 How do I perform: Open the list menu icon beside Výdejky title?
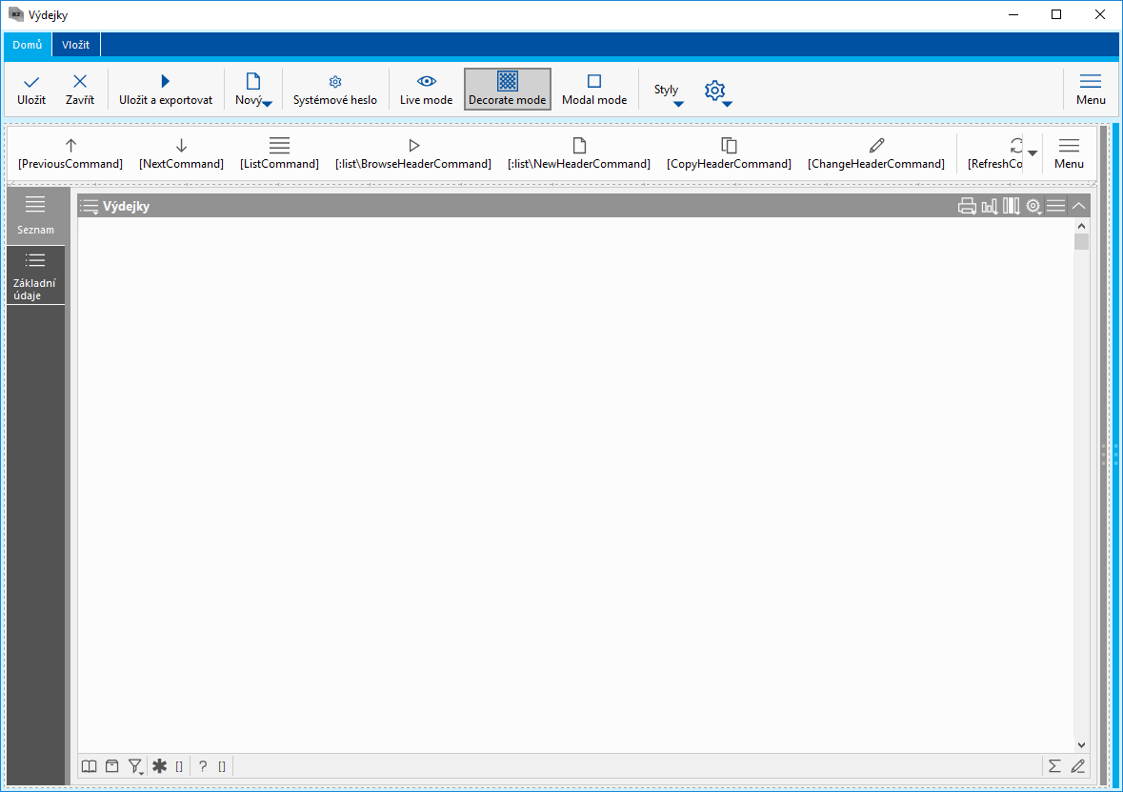click(x=89, y=207)
